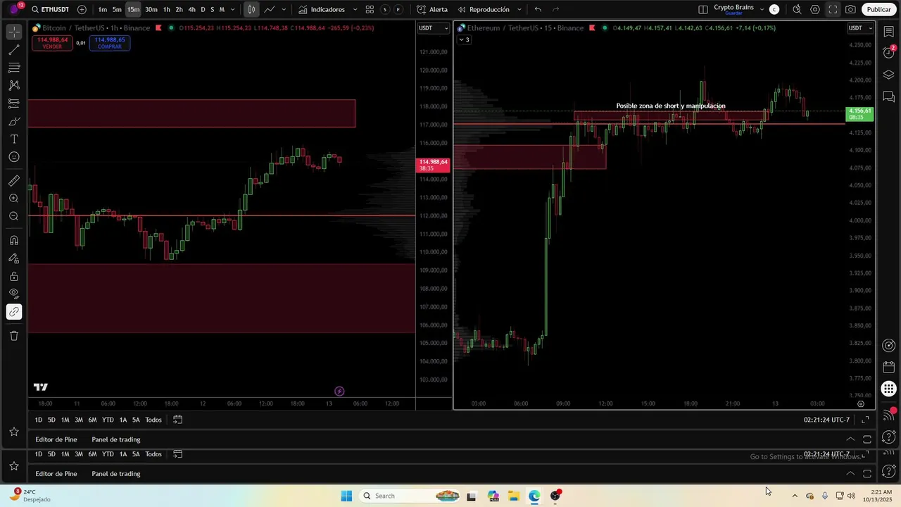
Task: Toggle fullscreen mode
Action: 833,9
